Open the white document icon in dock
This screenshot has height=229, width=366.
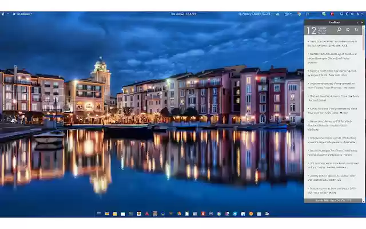tap(187, 214)
